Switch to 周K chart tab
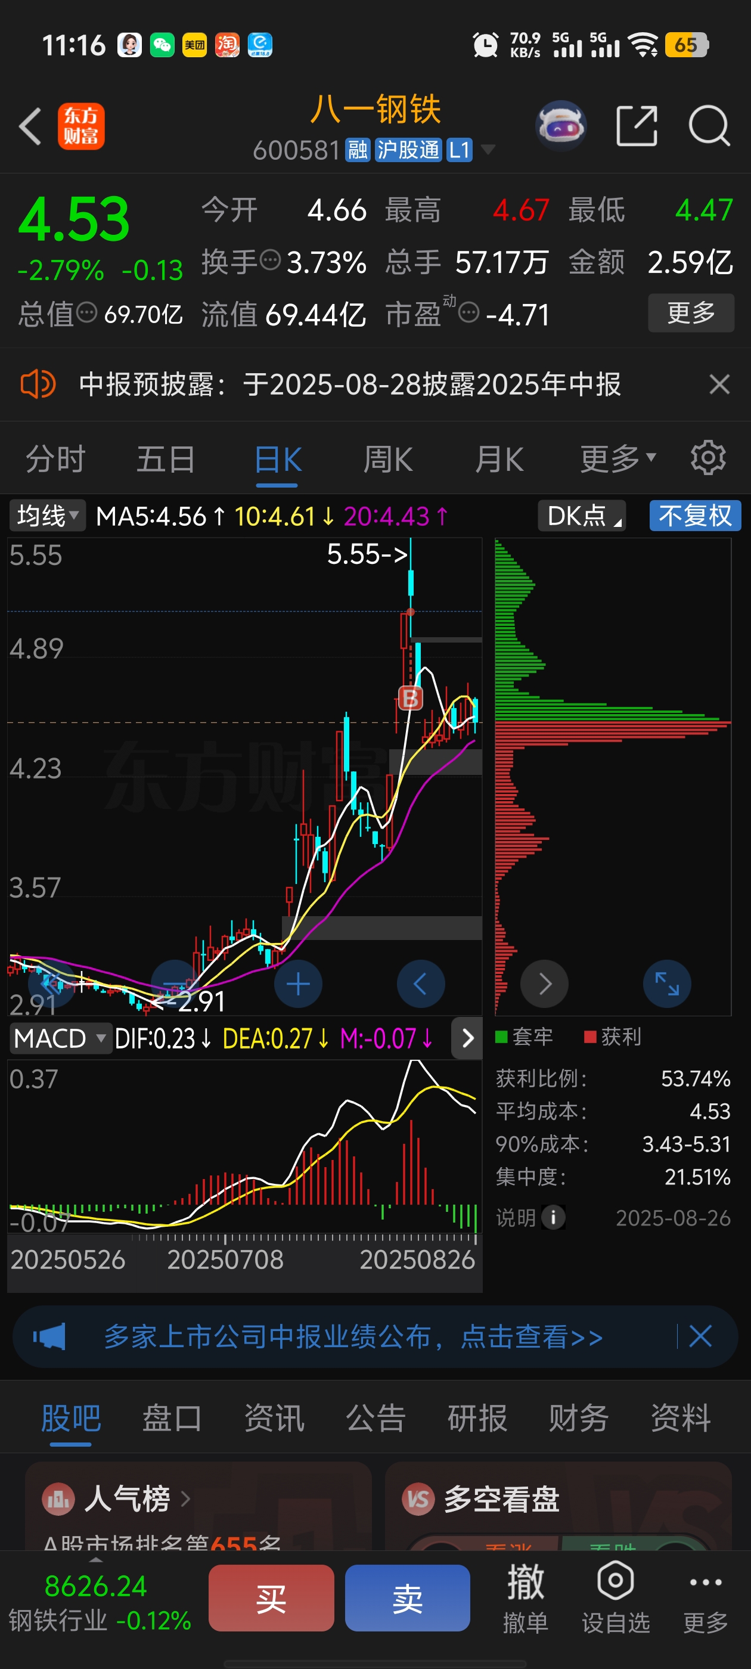This screenshot has width=751, height=1669. click(x=387, y=459)
